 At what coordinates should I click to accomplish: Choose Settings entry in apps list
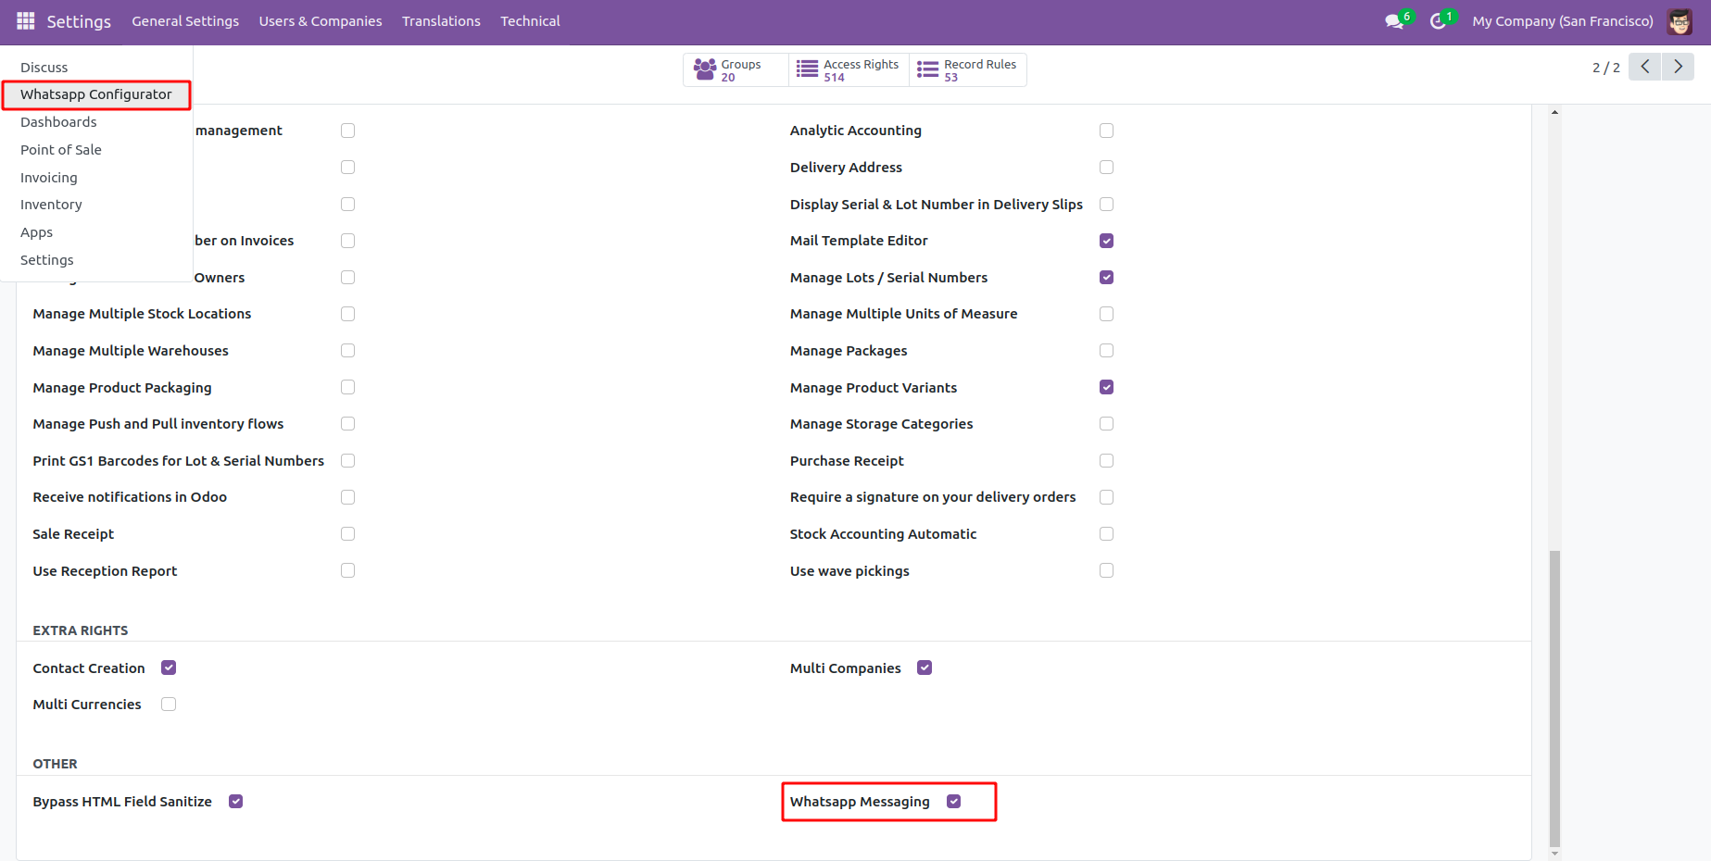pos(46,260)
